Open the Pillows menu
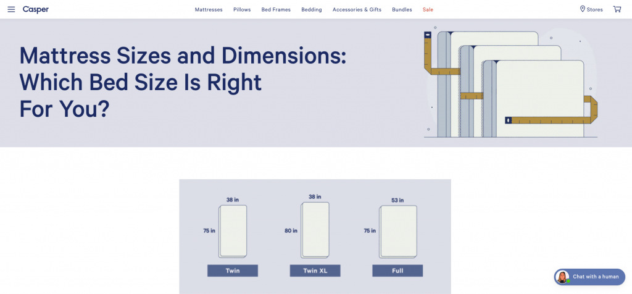This screenshot has height=294, width=632. (242, 10)
